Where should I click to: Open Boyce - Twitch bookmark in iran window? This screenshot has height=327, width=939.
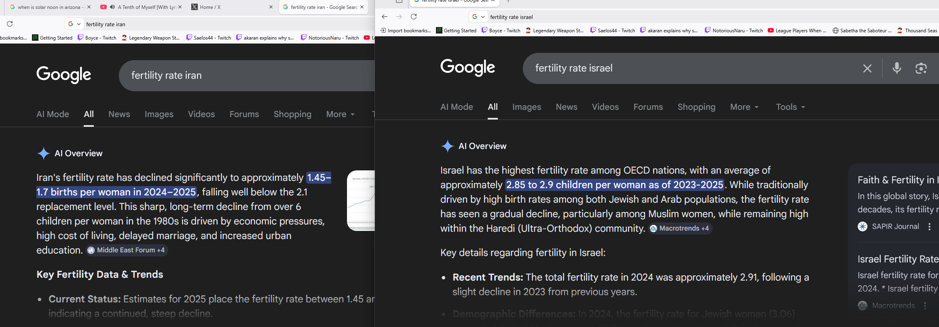click(97, 38)
